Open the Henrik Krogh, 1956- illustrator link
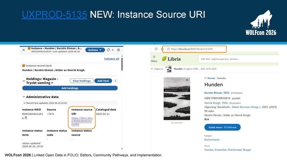 coord(216,103)
